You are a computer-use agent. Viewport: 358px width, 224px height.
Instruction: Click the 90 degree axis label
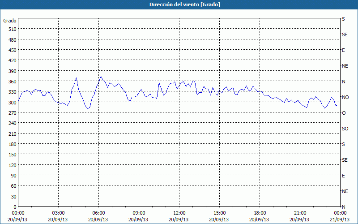[14, 176]
